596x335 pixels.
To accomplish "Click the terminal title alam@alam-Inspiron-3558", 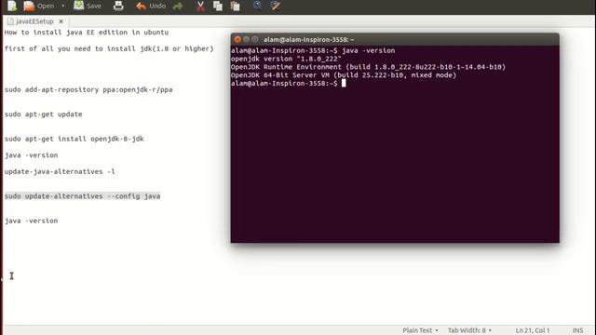I will 308,39.
